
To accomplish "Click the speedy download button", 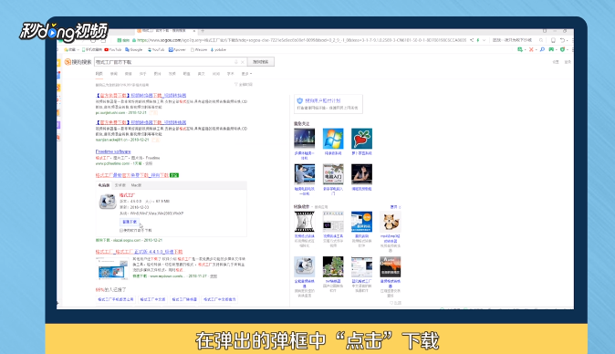I will point(129,222).
